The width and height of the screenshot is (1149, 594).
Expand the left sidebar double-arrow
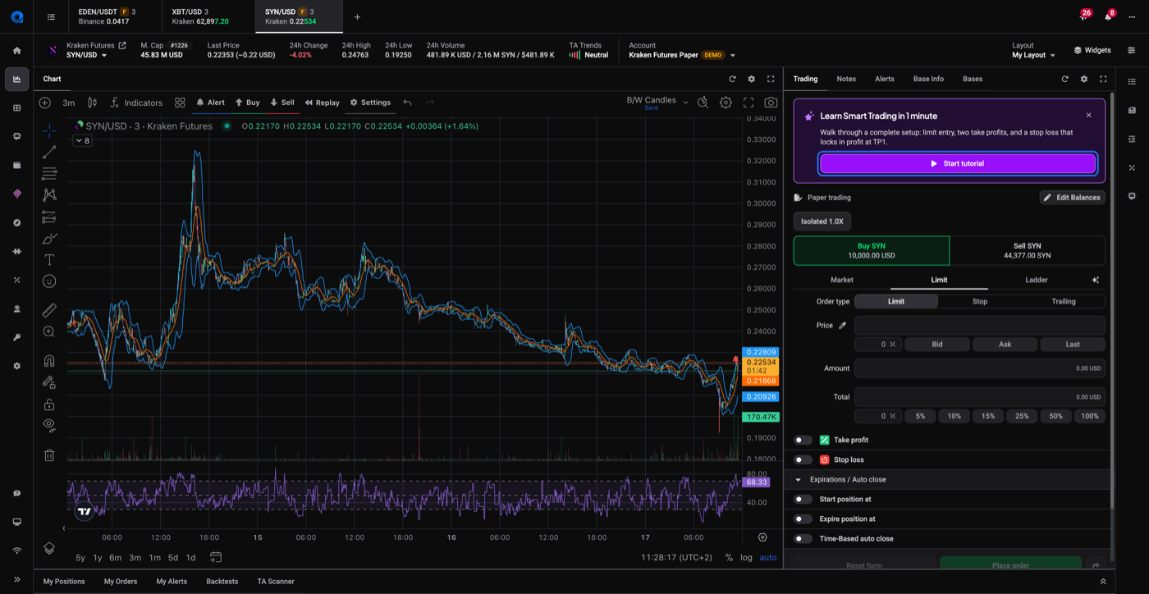[x=16, y=579]
